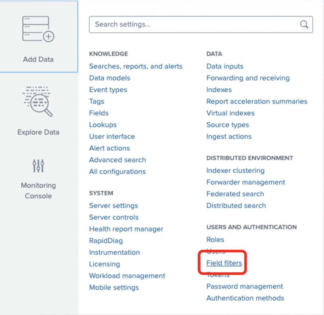The height and width of the screenshot is (315, 324).
Task: Go to Source types
Action: tap(227, 125)
